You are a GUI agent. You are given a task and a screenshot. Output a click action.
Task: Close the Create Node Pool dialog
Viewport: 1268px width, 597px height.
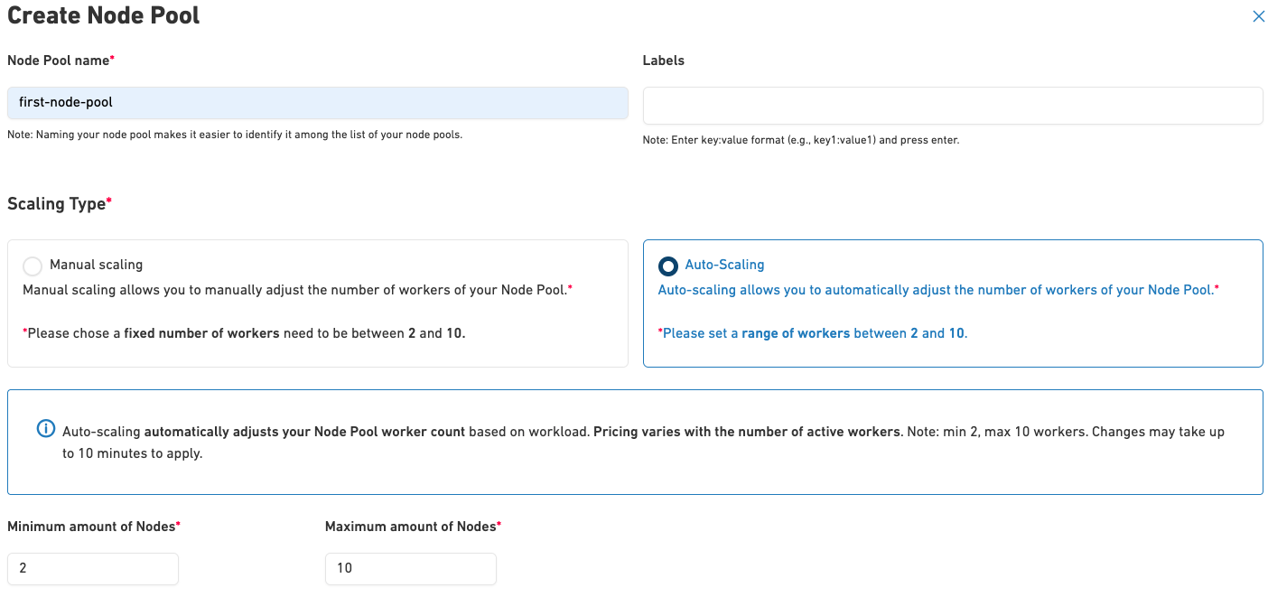[x=1258, y=16]
